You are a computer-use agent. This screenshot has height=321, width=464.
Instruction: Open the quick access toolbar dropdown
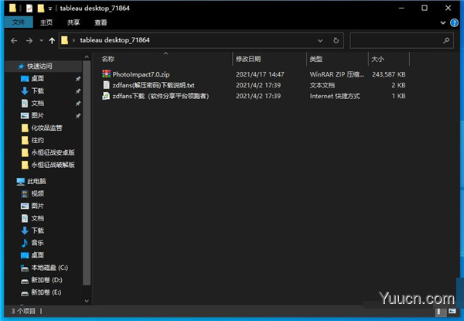(x=50, y=9)
